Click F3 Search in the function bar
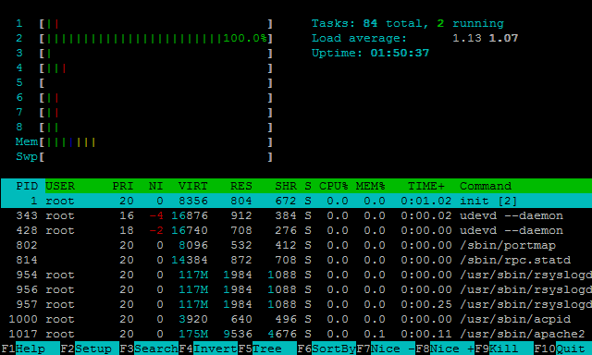The width and height of the screenshot is (592, 355). [149, 349]
